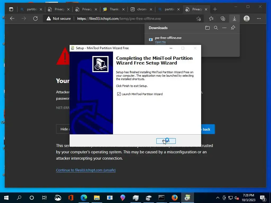
Task: Open Firefox from taskbar
Action: tap(175, 198)
